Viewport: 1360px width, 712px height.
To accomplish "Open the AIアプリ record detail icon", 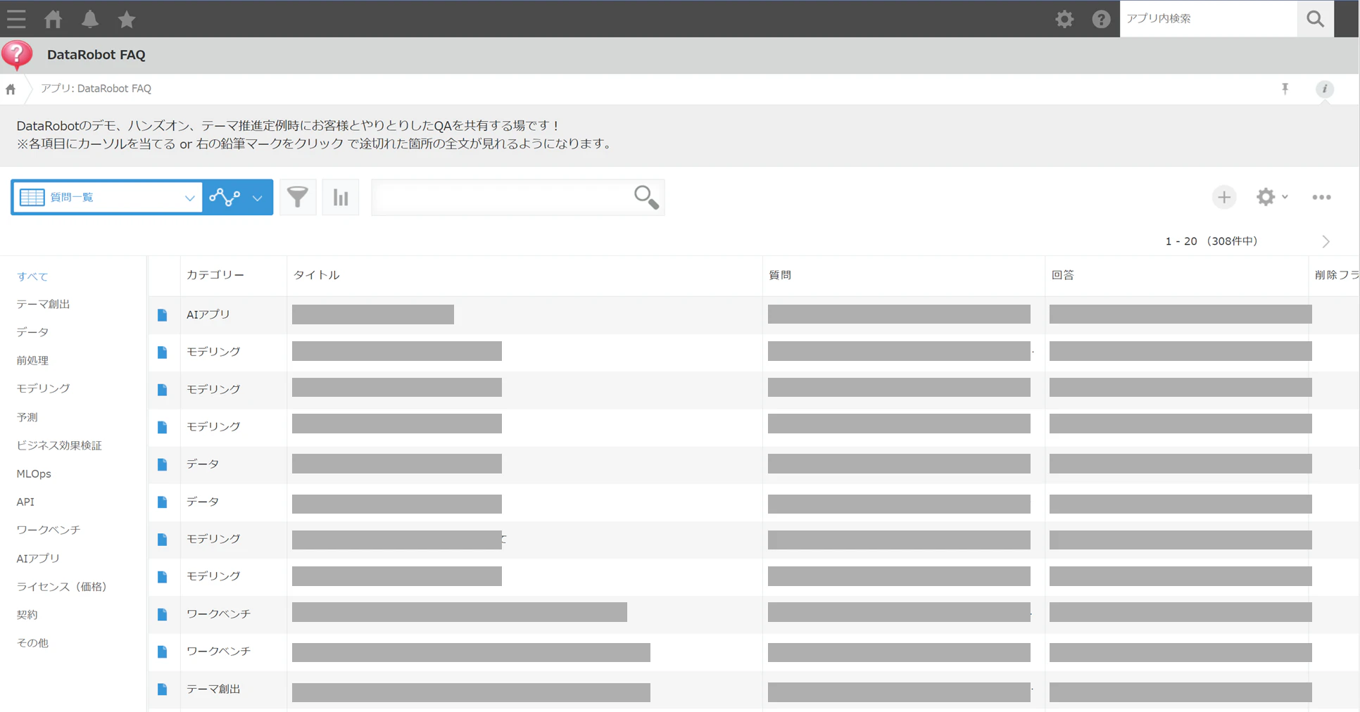I will (x=163, y=315).
